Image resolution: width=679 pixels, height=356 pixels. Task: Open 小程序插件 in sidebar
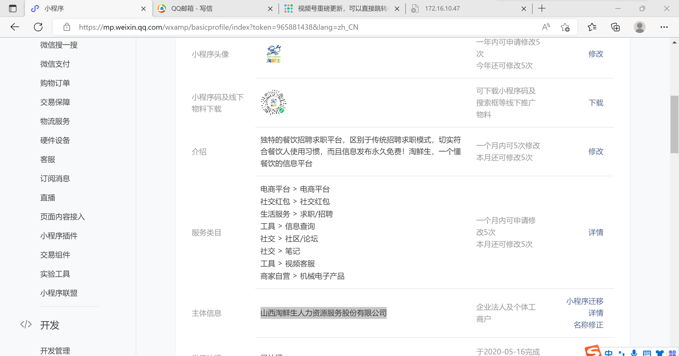coord(59,236)
